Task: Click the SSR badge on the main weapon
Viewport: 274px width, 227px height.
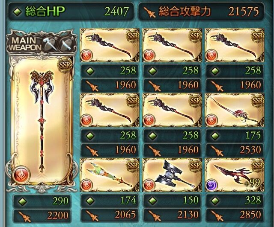Action: [65, 65]
